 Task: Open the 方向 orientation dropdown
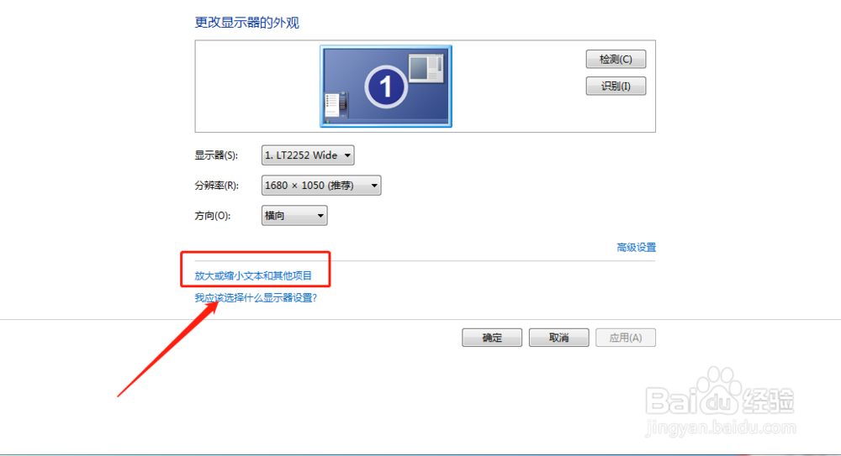click(294, 216)
